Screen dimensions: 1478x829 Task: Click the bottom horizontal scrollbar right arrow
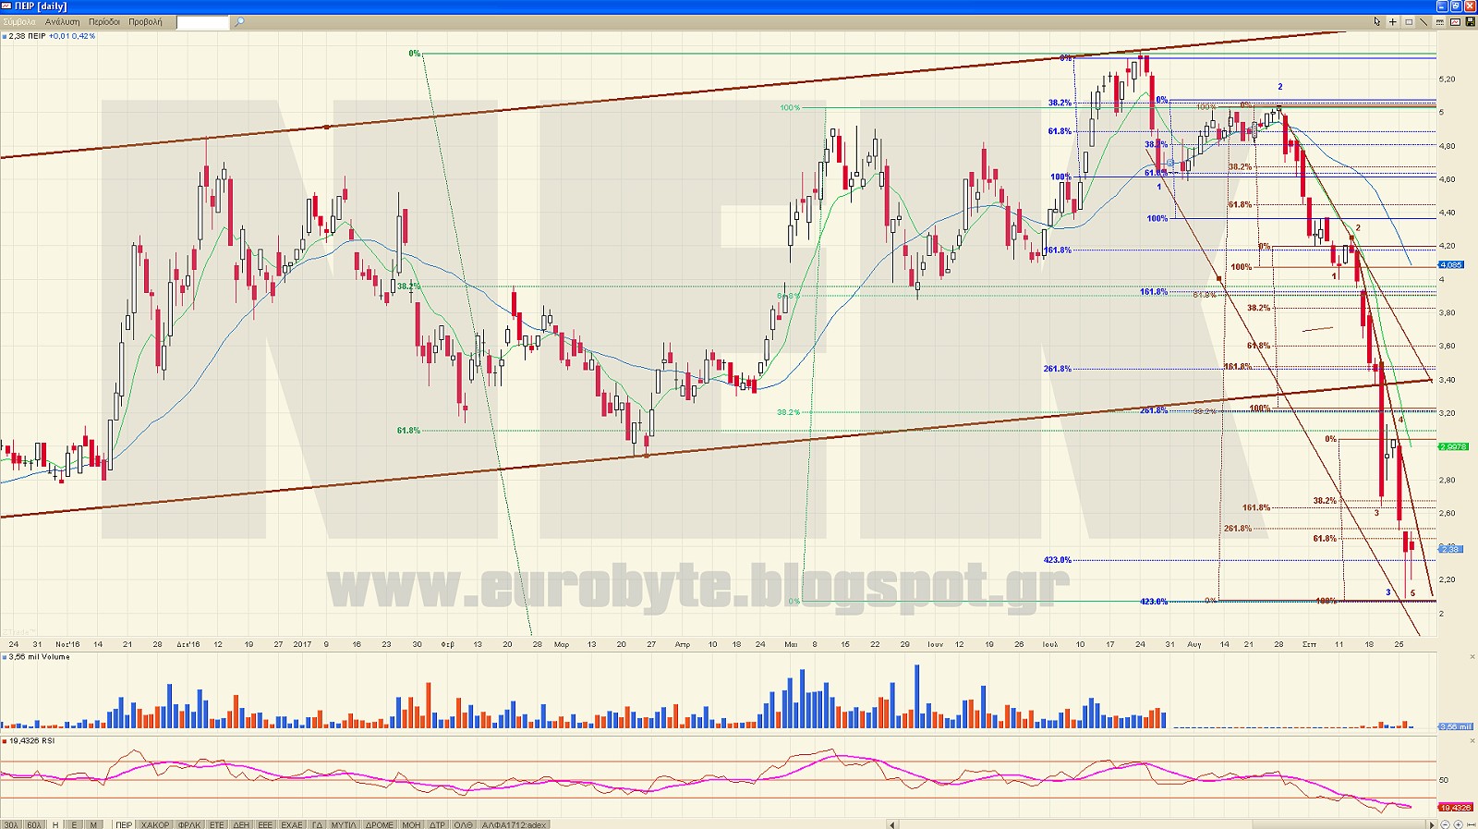click(x=1433, y=824)
